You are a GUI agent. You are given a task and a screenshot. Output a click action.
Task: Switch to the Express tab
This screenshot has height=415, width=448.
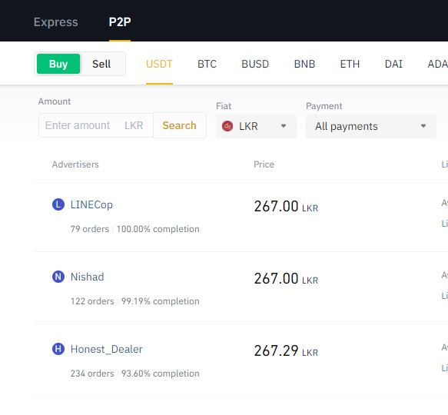click(56, 22)
